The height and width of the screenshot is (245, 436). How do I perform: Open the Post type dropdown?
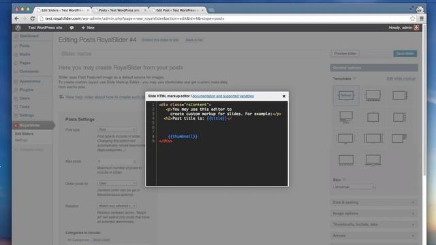116,129
